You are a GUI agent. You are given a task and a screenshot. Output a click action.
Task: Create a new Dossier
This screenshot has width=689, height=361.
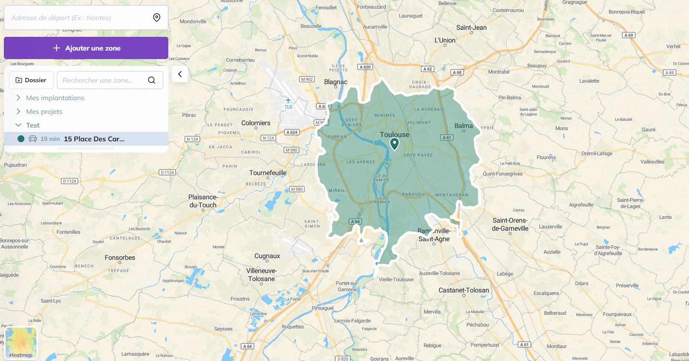31,80
